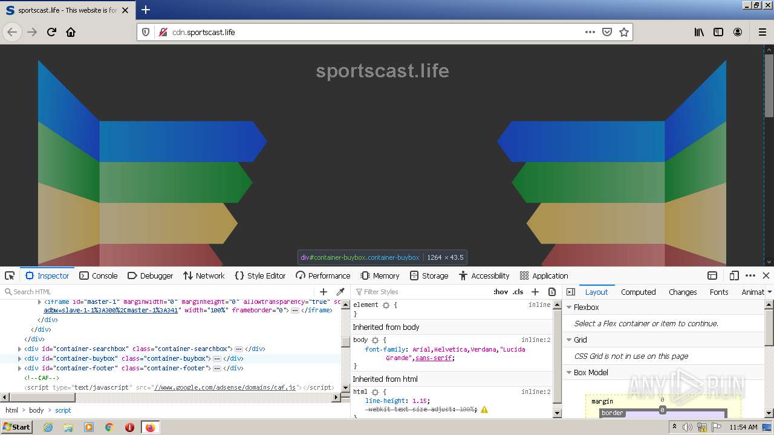
Task: Open the devtools customize ellipsis menu
Action: 750,275
